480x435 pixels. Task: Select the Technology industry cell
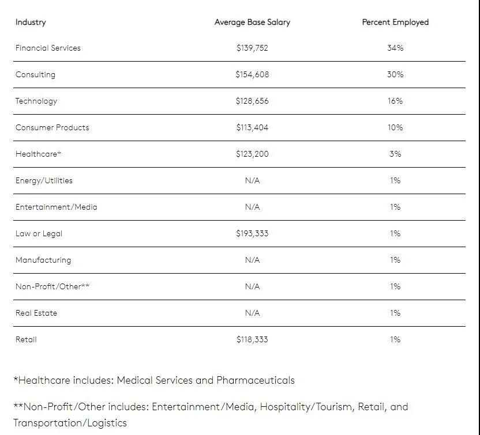[36, 101]
